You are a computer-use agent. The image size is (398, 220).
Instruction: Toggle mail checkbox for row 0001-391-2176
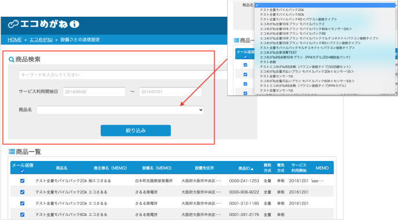(x=23, y=215)
